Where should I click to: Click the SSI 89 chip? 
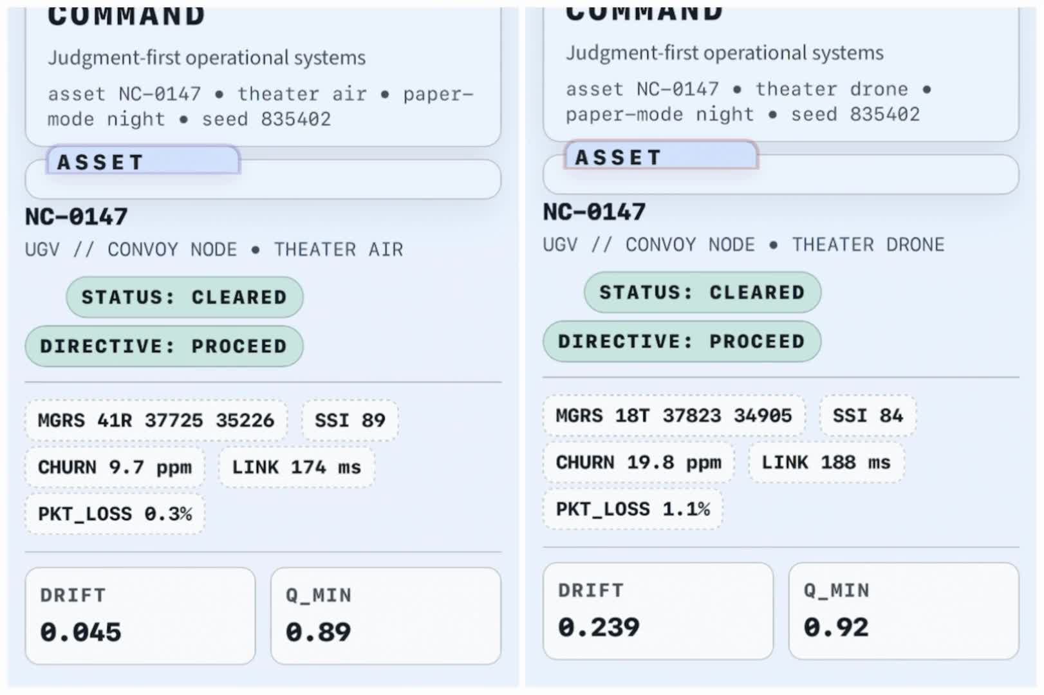tap(350, 420)
